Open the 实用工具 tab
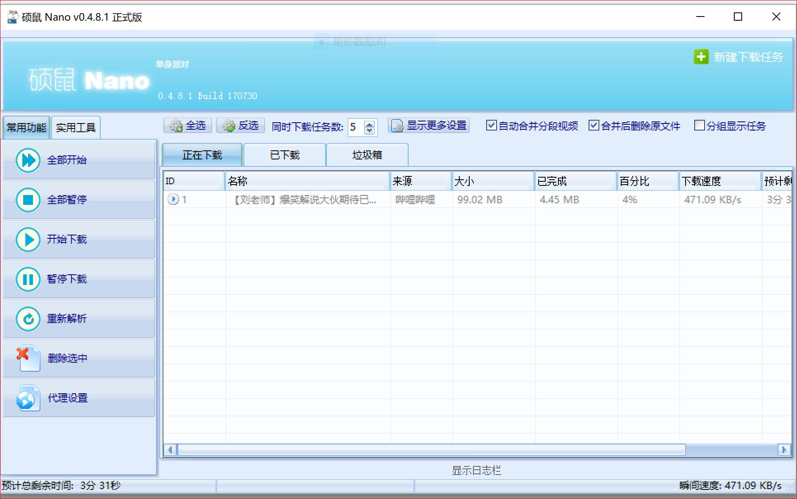Viewport: 797px width, 499px height. [x=76, y=127]
